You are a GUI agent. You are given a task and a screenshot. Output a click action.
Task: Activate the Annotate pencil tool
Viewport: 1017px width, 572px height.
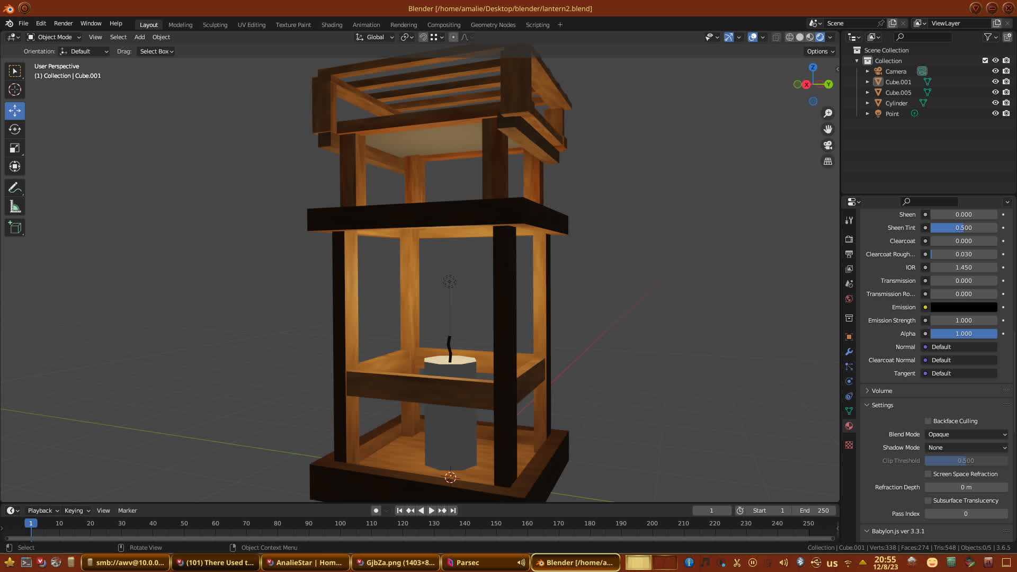(15, 187)
